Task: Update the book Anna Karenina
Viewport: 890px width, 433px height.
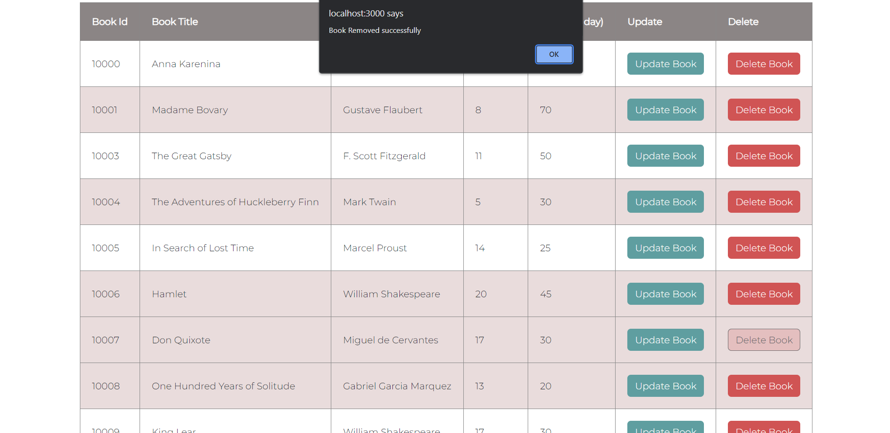Action: 665,63
